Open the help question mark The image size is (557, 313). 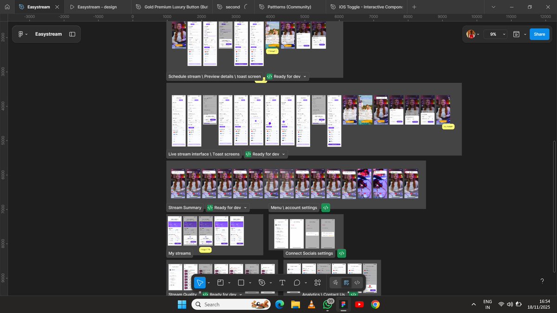click(x=542, y=281)
